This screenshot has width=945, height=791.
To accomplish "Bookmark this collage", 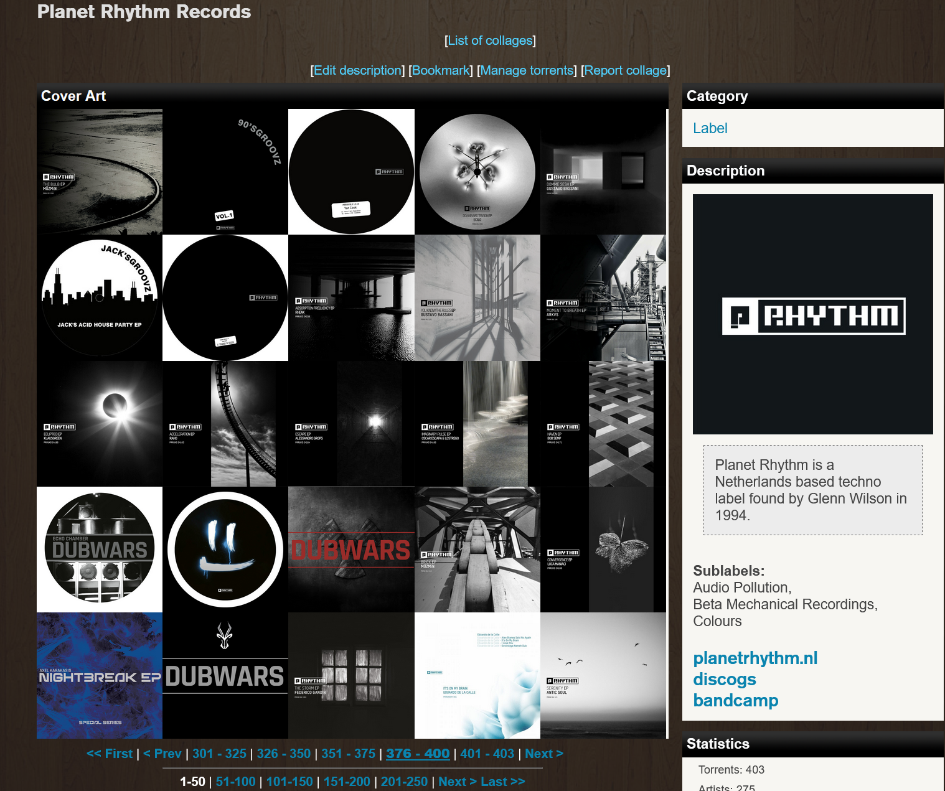I will pyautogui.click(x=441, y=70).
